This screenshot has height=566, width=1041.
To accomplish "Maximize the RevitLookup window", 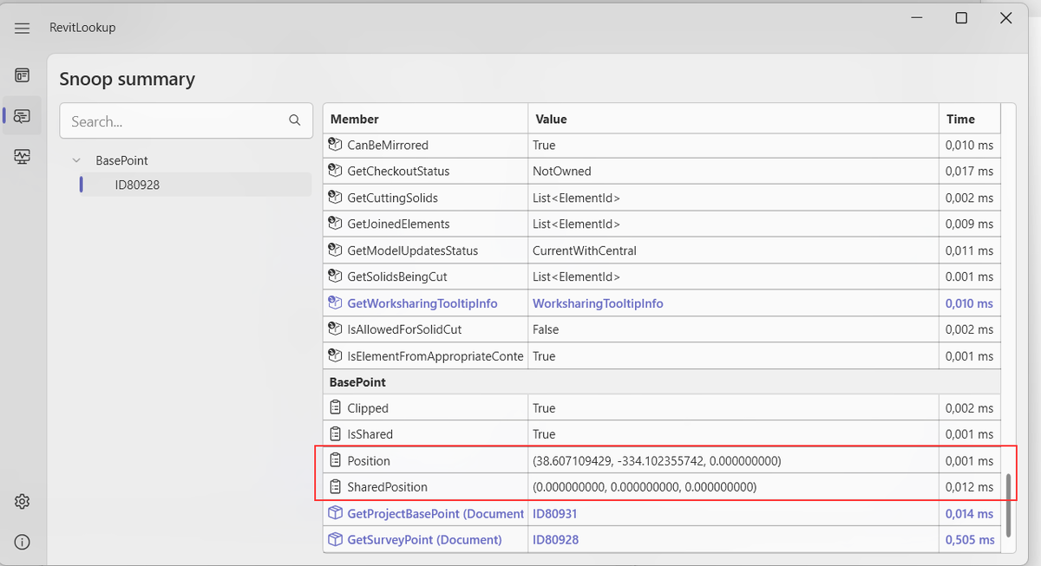I will point(961,17).
